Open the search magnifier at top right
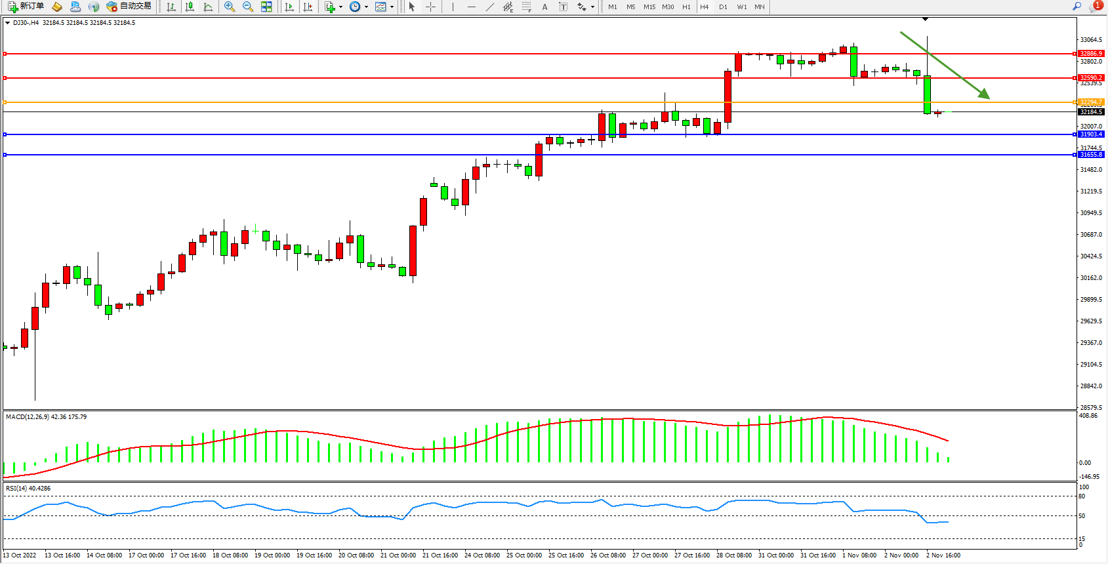This screenshot has height=564, width=1108. tap(1077, 7)
